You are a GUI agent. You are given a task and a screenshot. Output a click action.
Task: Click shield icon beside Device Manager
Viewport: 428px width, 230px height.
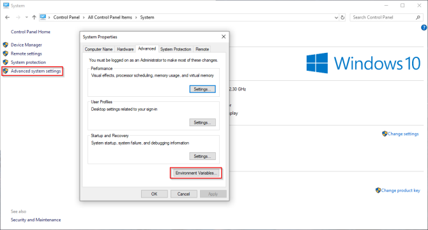pyautogui.click(x=6, y=45)
